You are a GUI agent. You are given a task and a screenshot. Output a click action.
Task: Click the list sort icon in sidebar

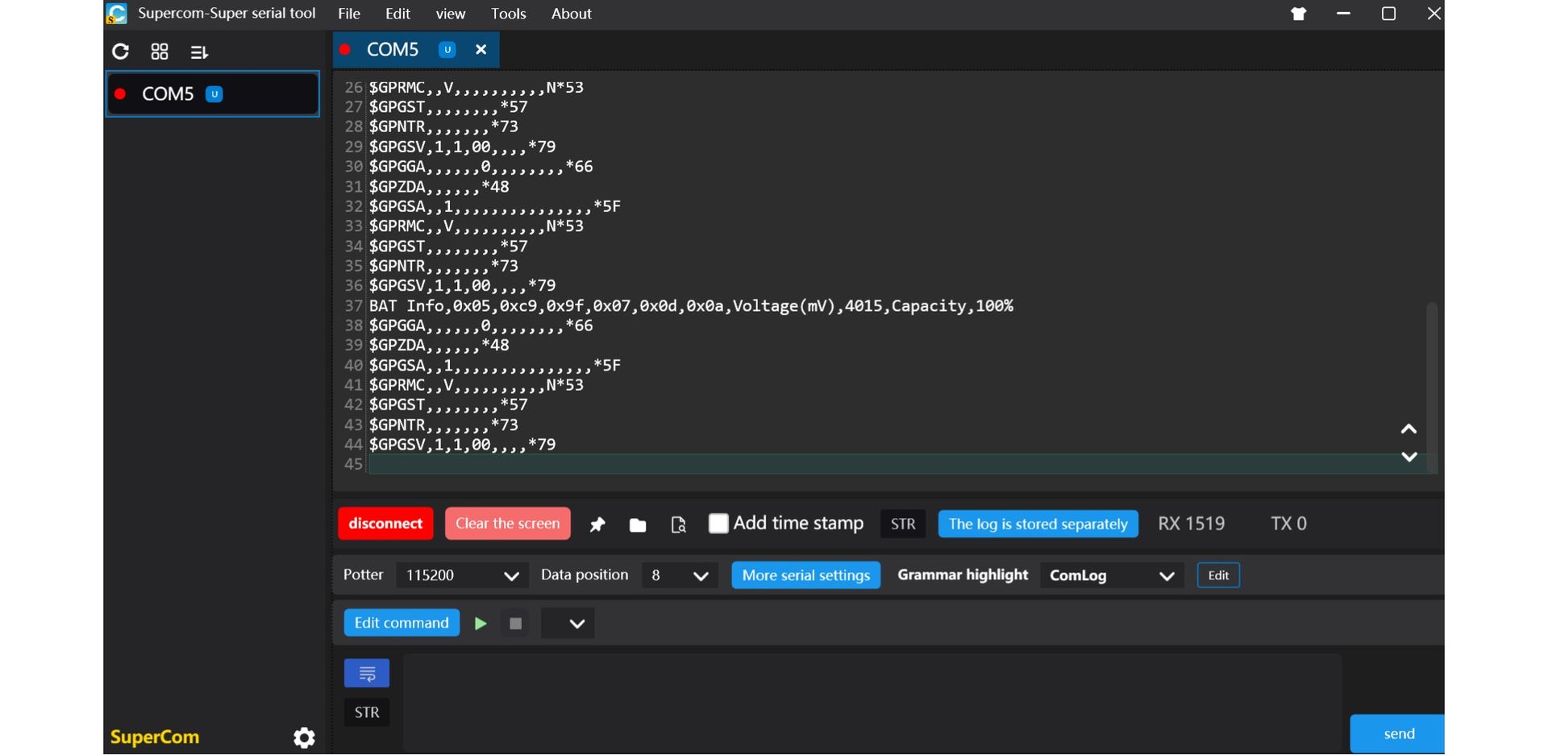tap(198, 52)
